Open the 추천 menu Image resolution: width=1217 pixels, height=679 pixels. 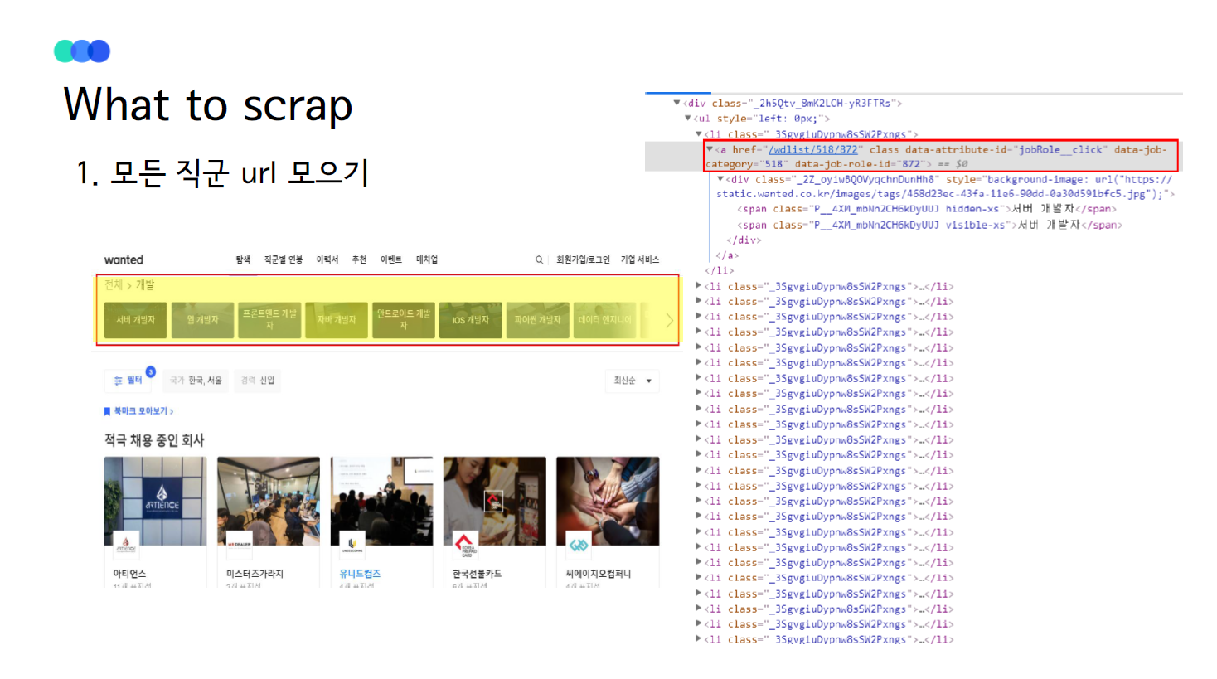tap(359, 259)
